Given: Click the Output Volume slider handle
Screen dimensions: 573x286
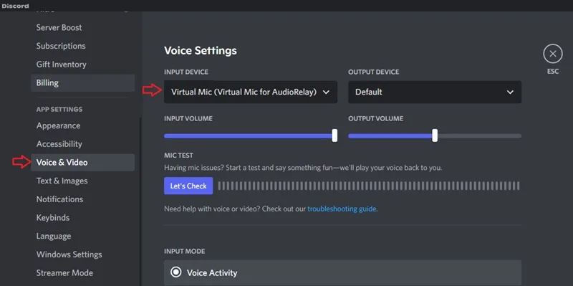Looking at the screenshot, I should [435, 135].
